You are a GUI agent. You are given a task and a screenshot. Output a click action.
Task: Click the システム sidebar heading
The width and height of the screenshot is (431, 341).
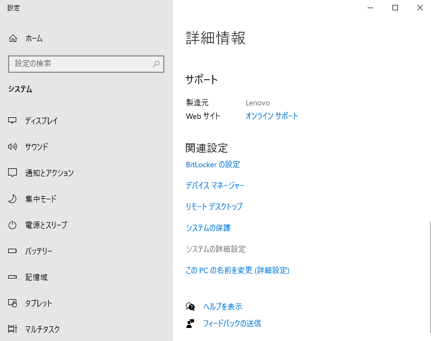click(20, 89)
